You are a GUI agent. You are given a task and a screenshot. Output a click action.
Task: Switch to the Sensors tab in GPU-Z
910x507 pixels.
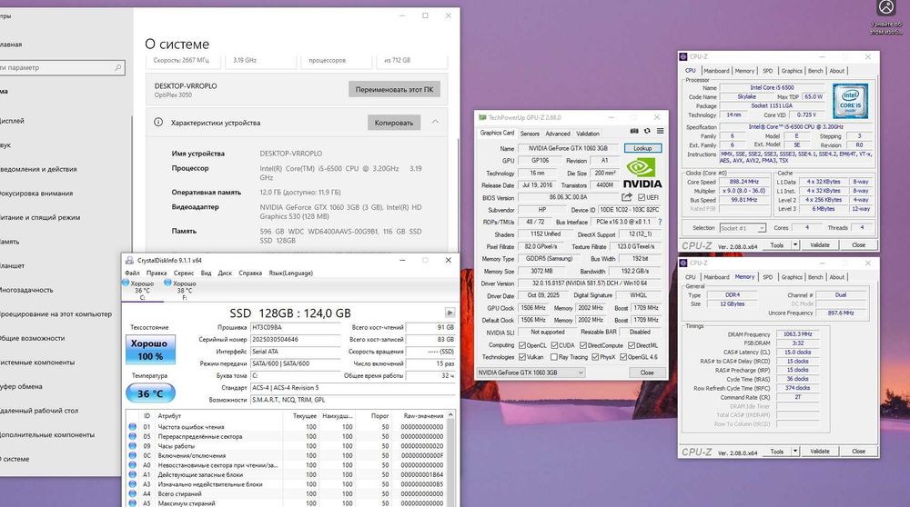pos(530,134)
